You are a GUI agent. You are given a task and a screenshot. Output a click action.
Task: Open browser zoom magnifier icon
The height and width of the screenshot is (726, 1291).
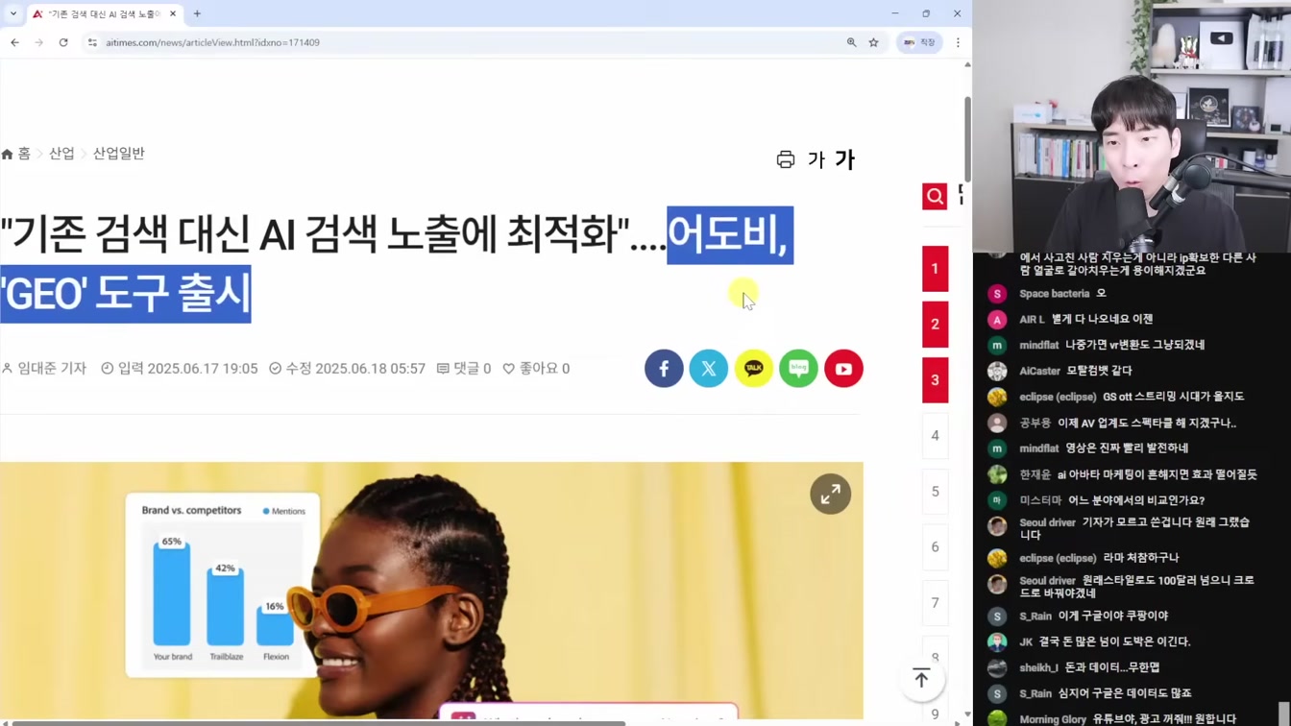click(x=851, y=42)
